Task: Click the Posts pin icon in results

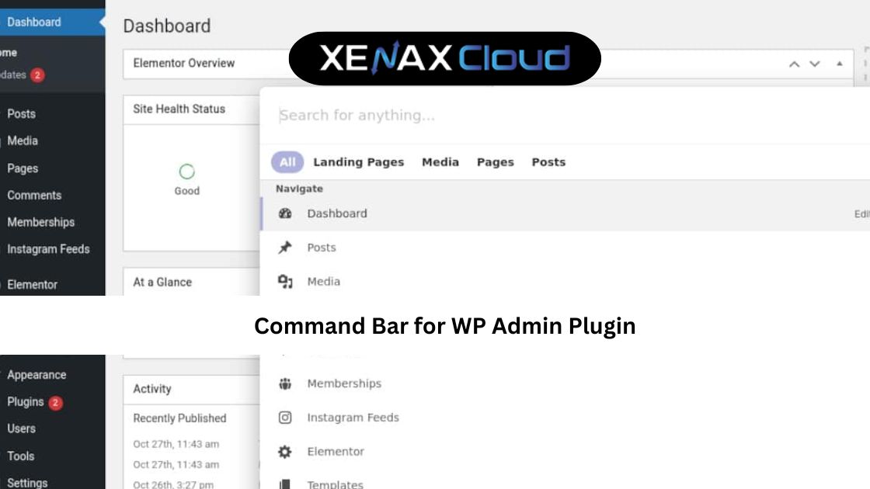Action: click(284, 248)
